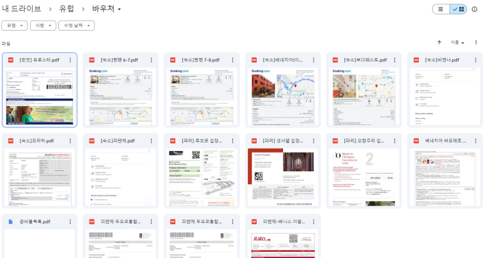Show more actions for [숙소]베네치아 file
The image size is (484, 258).
(314, 60)
